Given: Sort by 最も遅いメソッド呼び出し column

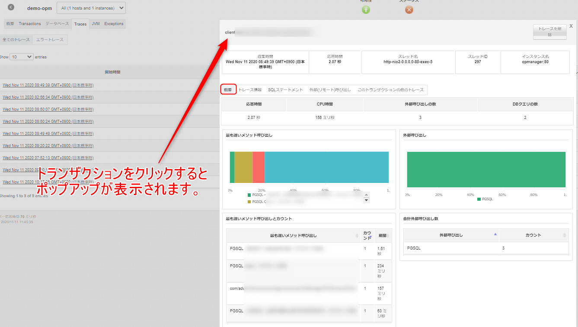Looking at the screenshot, I should point(293,236).
